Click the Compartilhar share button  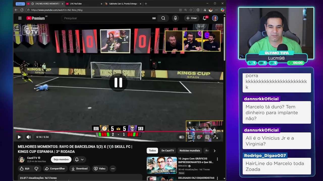coord(55,169)
